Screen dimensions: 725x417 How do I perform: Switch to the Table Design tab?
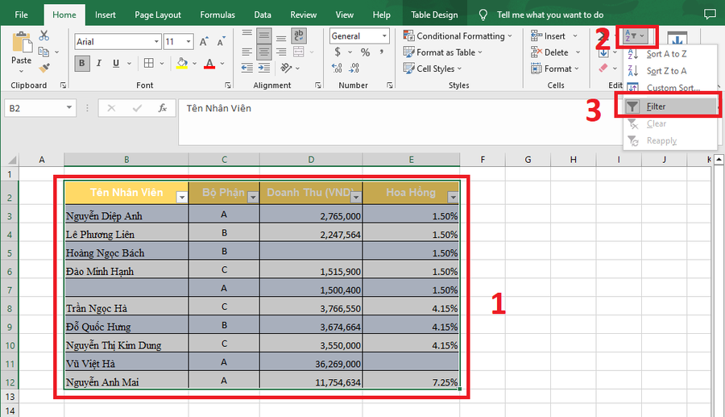click(434, 15)
